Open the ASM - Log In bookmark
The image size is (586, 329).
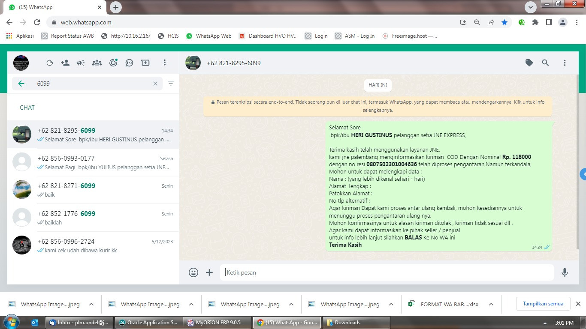pos(355,36)
